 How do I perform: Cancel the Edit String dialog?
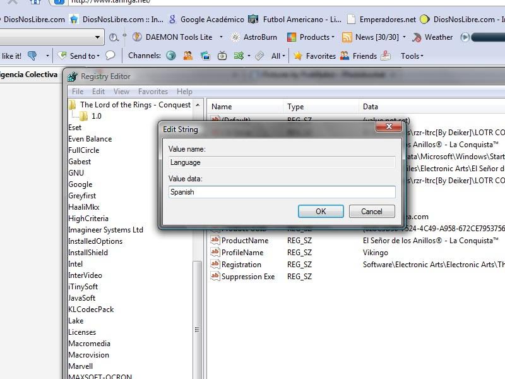pyautogui.click(x=372, y=212)
